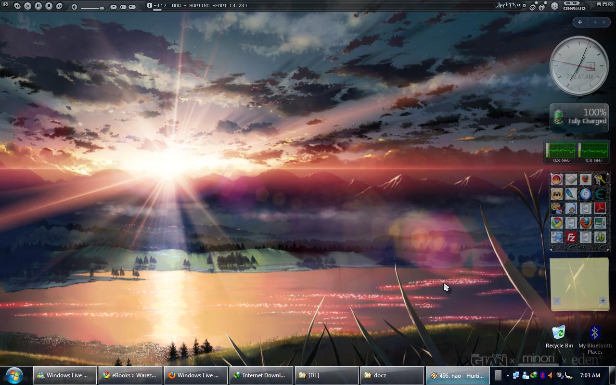Image resolution: width=616 pixels, height=385 pixels.
Task: Launch Adobe Reader from the launcher
Action: 600,208
